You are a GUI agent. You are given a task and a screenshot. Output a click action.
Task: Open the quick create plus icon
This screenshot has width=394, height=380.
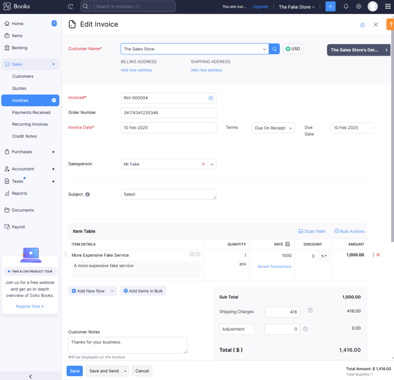(x=330, y=6)
